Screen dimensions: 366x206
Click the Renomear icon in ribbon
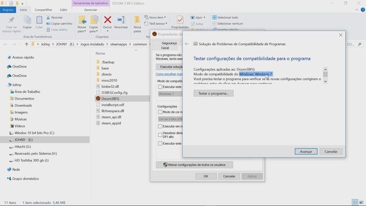pyautogui.click(x=121, y=20)
